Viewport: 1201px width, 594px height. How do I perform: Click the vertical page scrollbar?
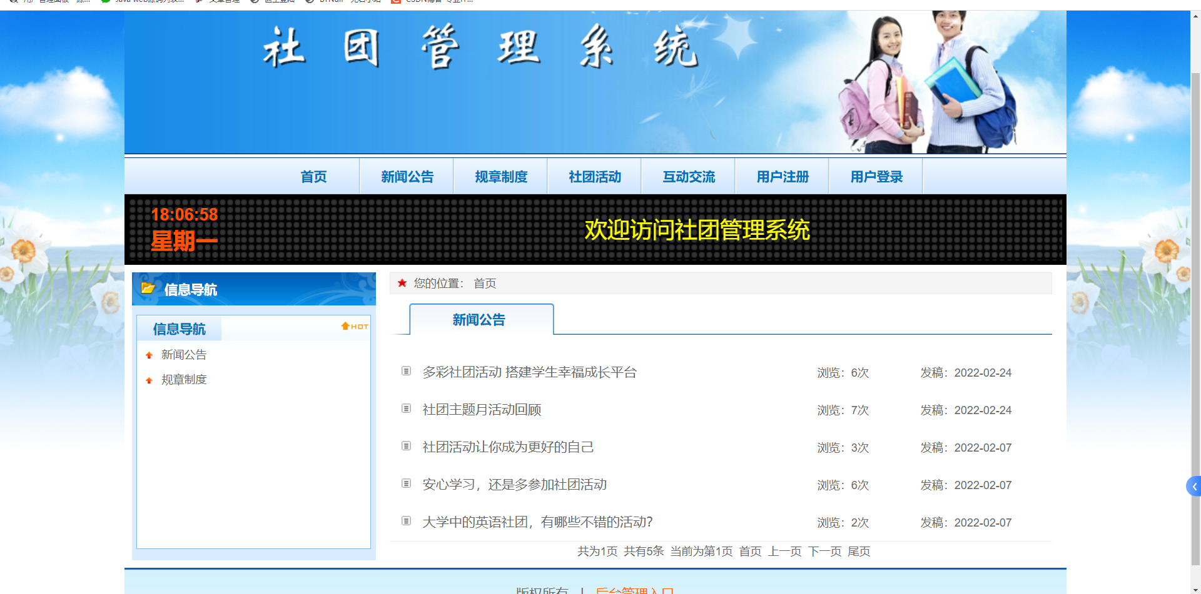click(x=1195, y=319)
